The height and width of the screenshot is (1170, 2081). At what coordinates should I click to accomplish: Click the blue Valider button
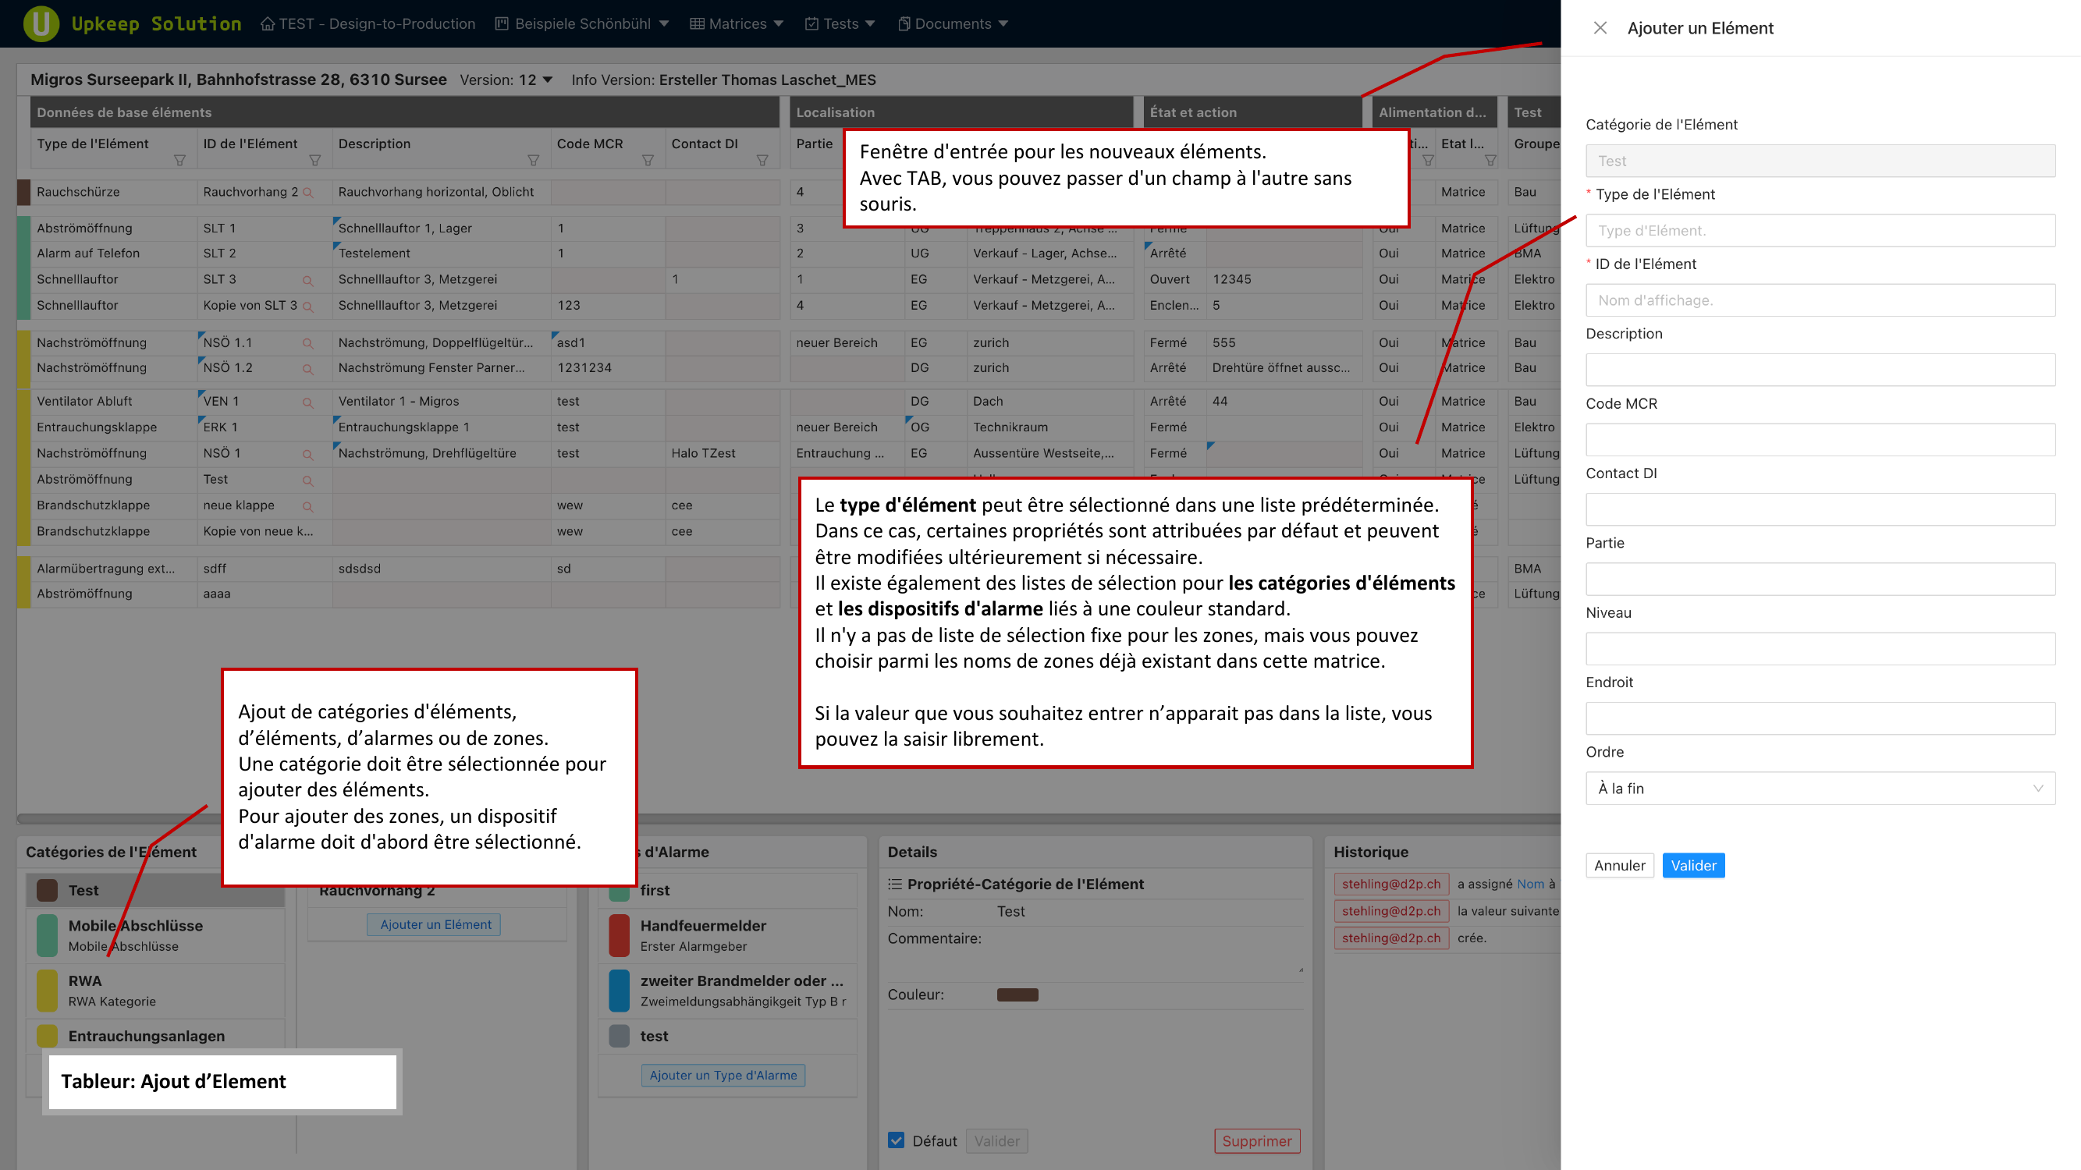click(x=1693, y=866)
